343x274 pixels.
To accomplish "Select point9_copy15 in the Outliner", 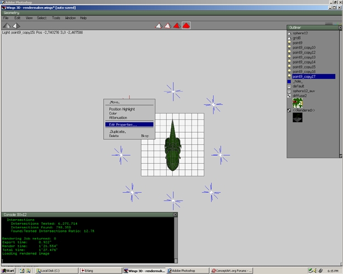I will coord(304,67).
